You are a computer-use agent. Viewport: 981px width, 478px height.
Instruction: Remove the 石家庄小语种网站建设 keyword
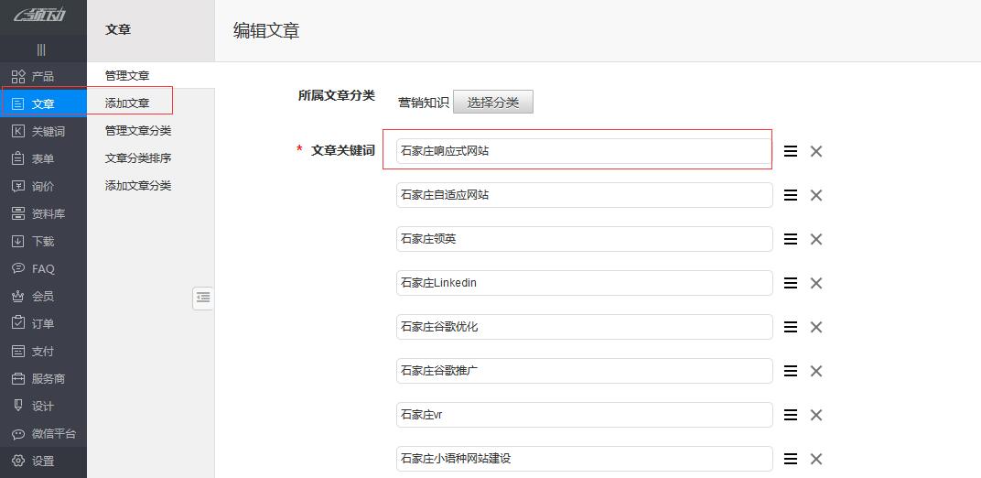point(816,460)
